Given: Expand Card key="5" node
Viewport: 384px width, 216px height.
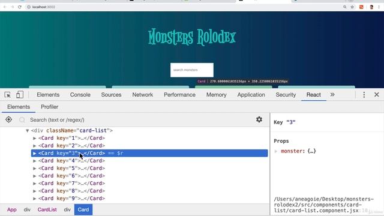Looking at the screenshot, I should click(35, 169).
